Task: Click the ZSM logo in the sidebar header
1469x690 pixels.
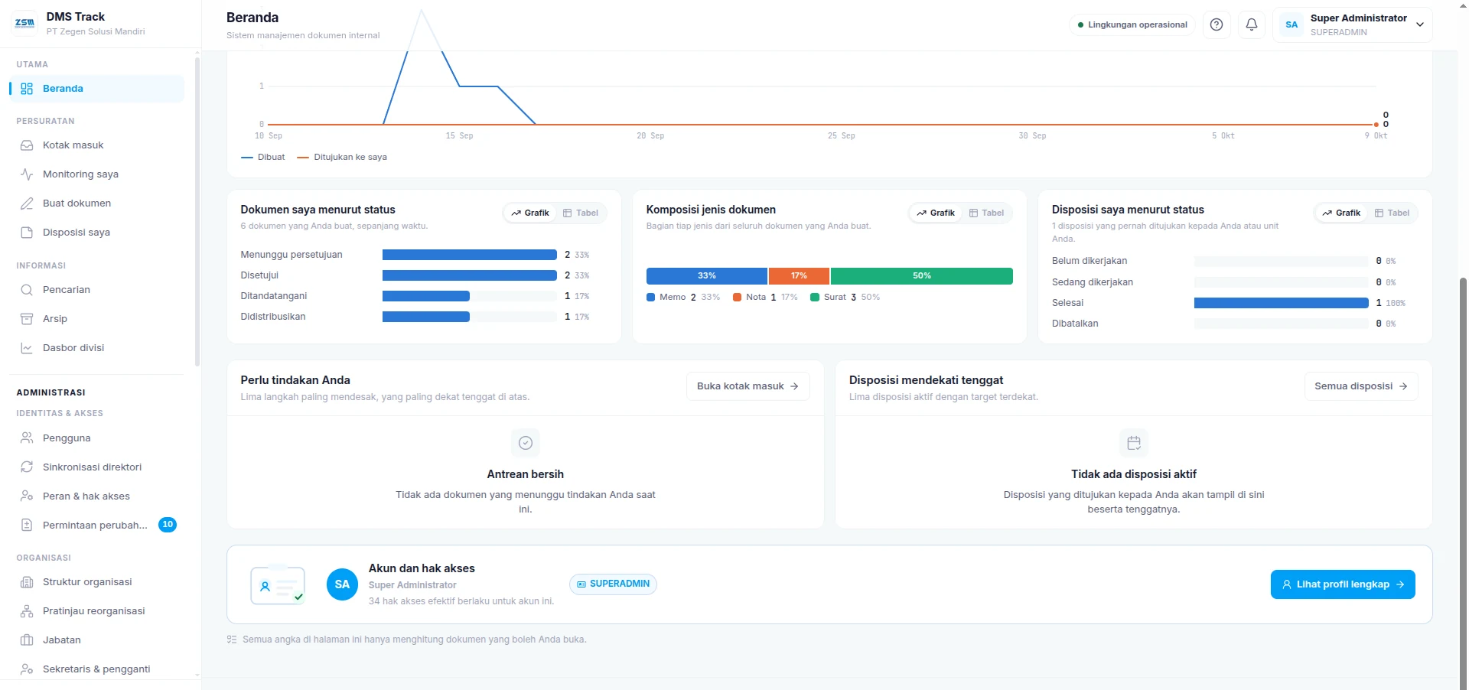Action: pyautogui.click(x=25, y=23)
